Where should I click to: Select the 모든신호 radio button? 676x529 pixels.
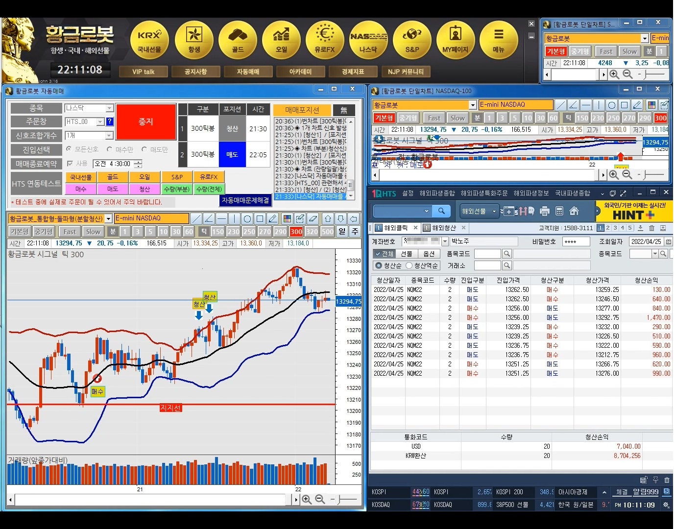[x=69, y=149]
